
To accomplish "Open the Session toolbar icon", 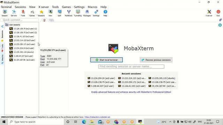I will point(5,13).
